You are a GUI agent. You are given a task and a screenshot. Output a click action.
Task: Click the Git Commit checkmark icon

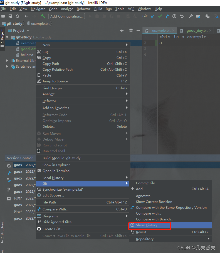click(160, 16)
